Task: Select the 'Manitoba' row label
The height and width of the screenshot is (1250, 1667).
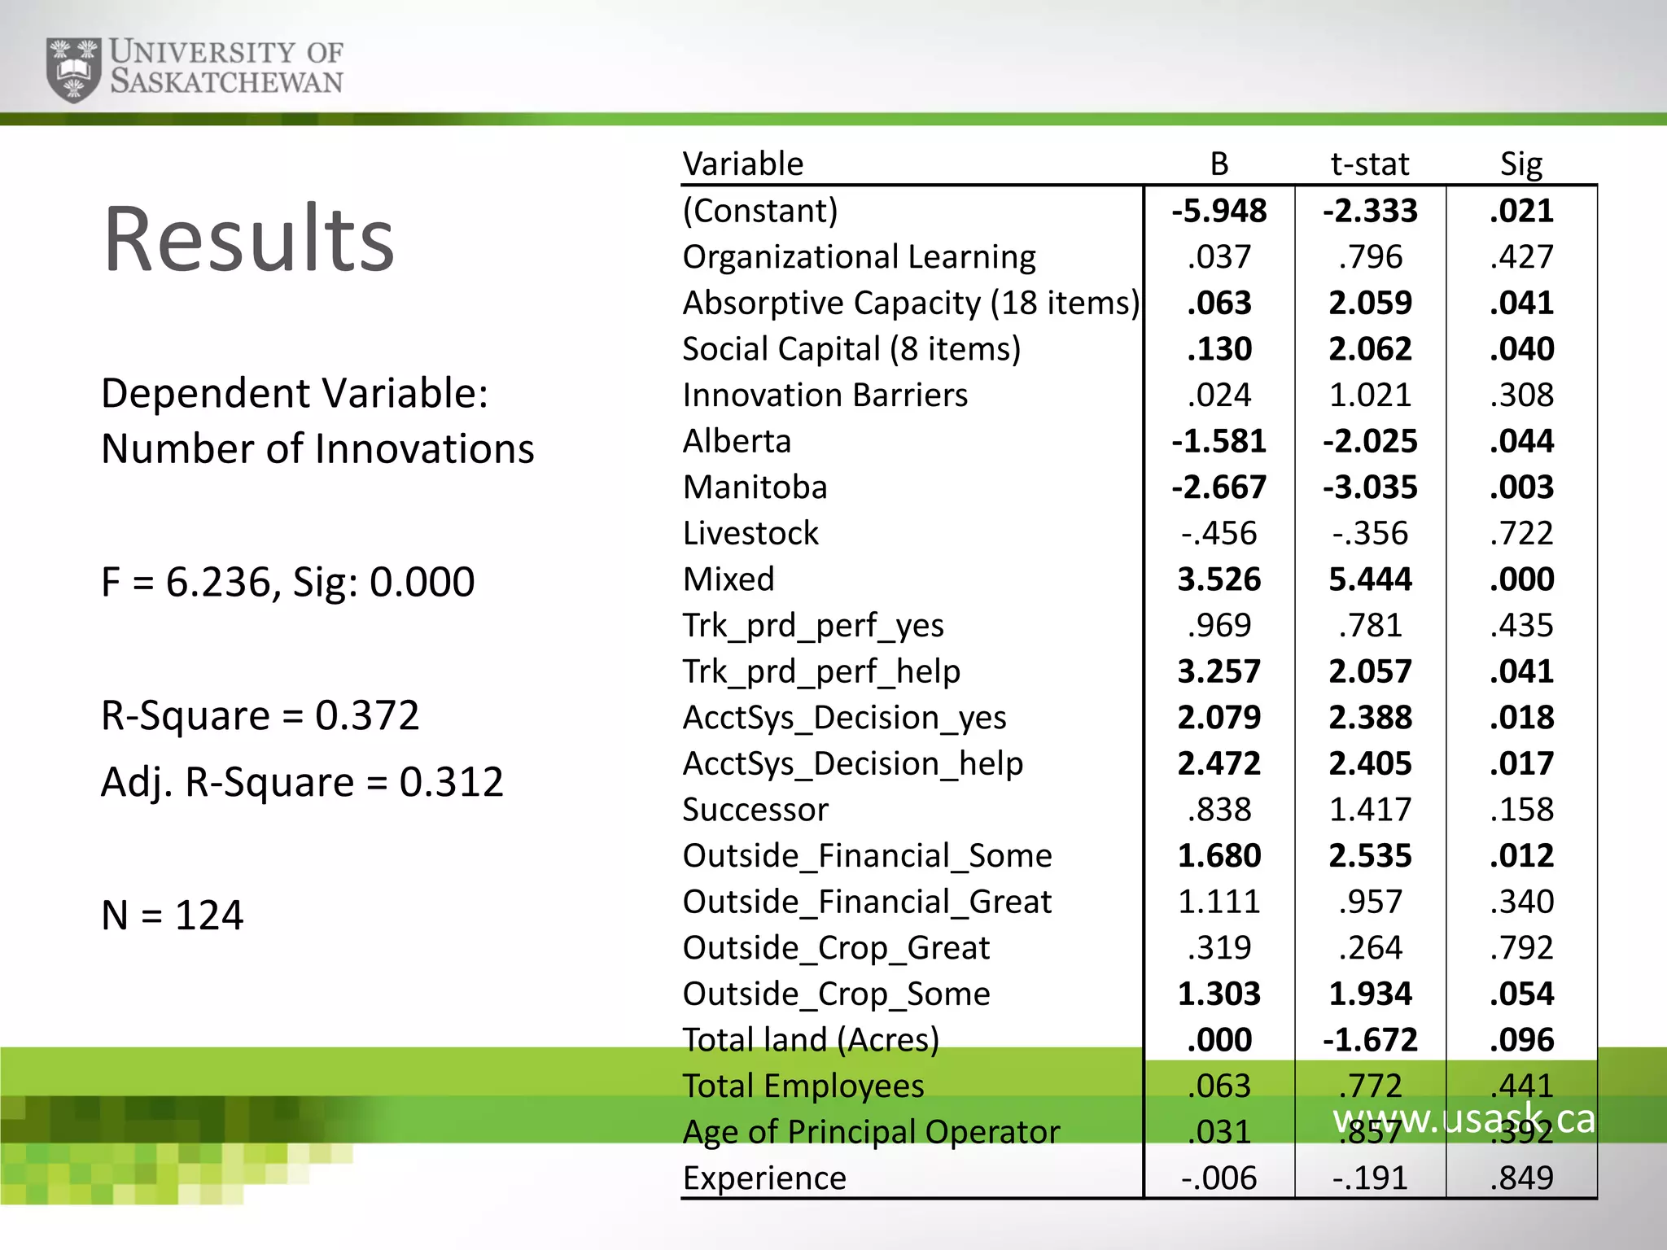Action: (755, 487)
